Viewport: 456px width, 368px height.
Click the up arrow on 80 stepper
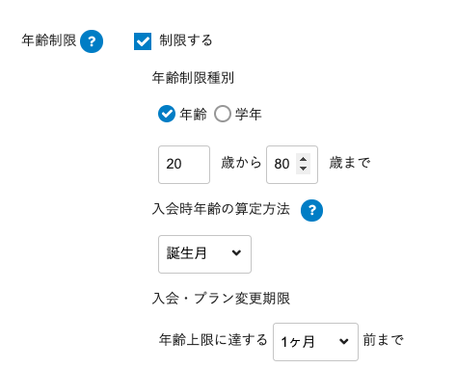(x=303, y=159)
